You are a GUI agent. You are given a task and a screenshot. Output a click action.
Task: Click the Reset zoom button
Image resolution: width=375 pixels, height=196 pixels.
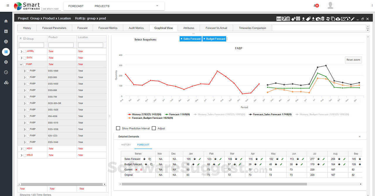tap(353, 60)
